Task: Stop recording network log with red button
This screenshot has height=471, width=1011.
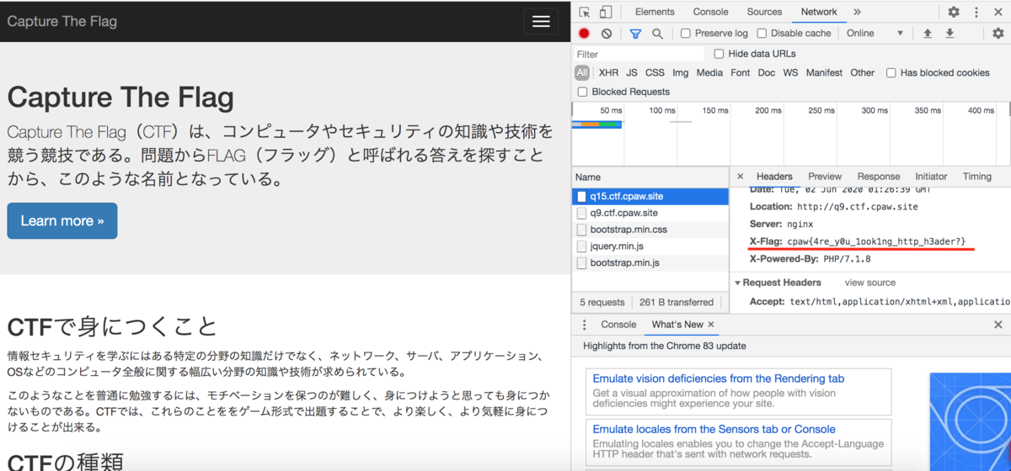Action: 584,34
